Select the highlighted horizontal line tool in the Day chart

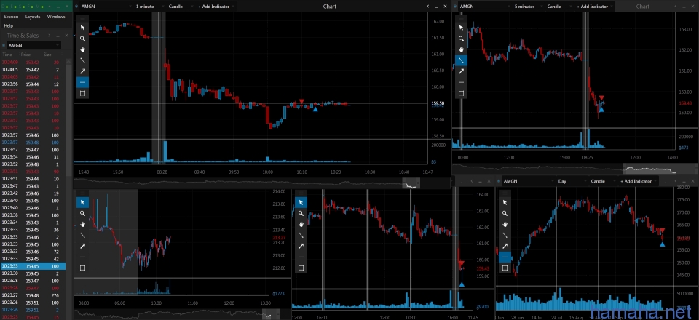pos(505,257)
